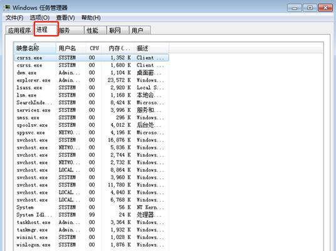336x251 pixels.
Task: Select svchost.exe process using 5,836 K
Action: click(92, 147)
